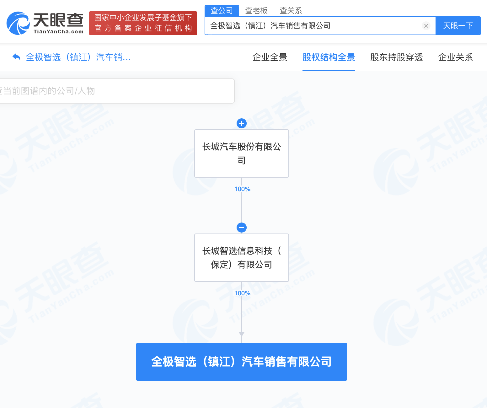The width and height of the screenshot is (487, 408).
Task: Switch to the 查老板 search tab
Action: (x=256, y=11)
